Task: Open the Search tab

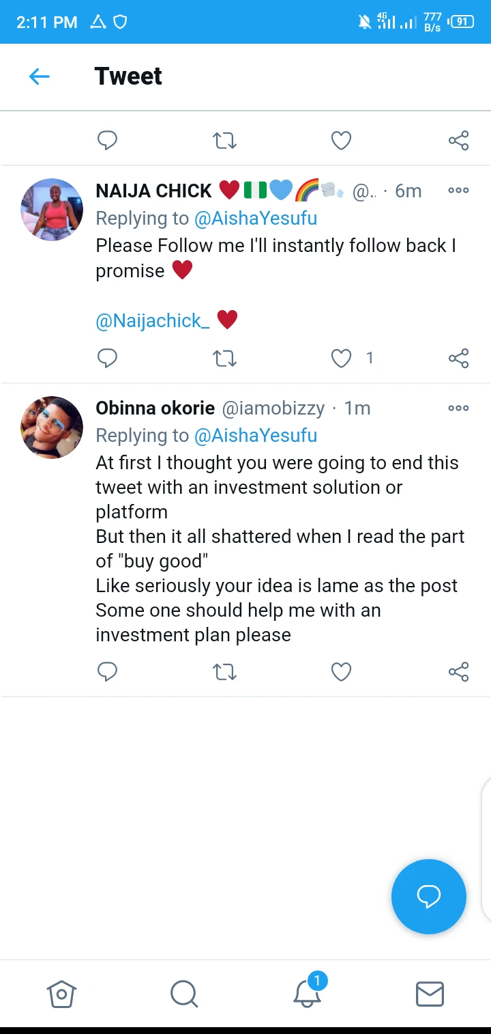Action: point(184,994)
